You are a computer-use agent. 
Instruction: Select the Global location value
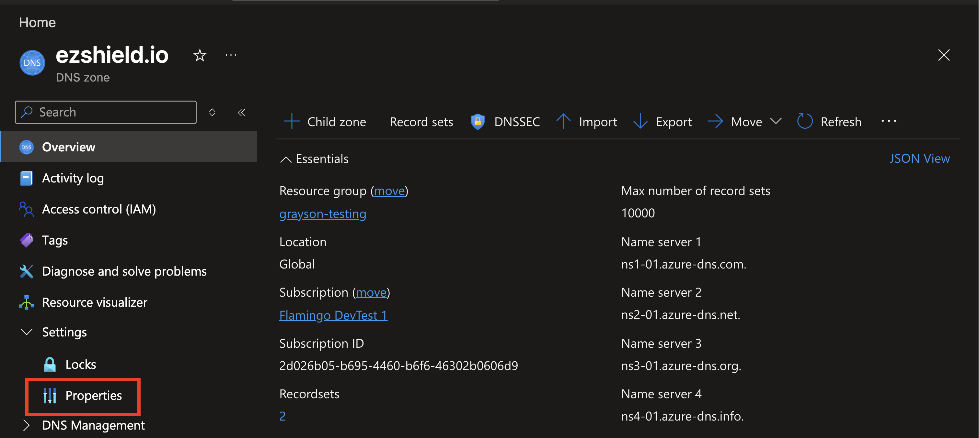click(297, 265)
